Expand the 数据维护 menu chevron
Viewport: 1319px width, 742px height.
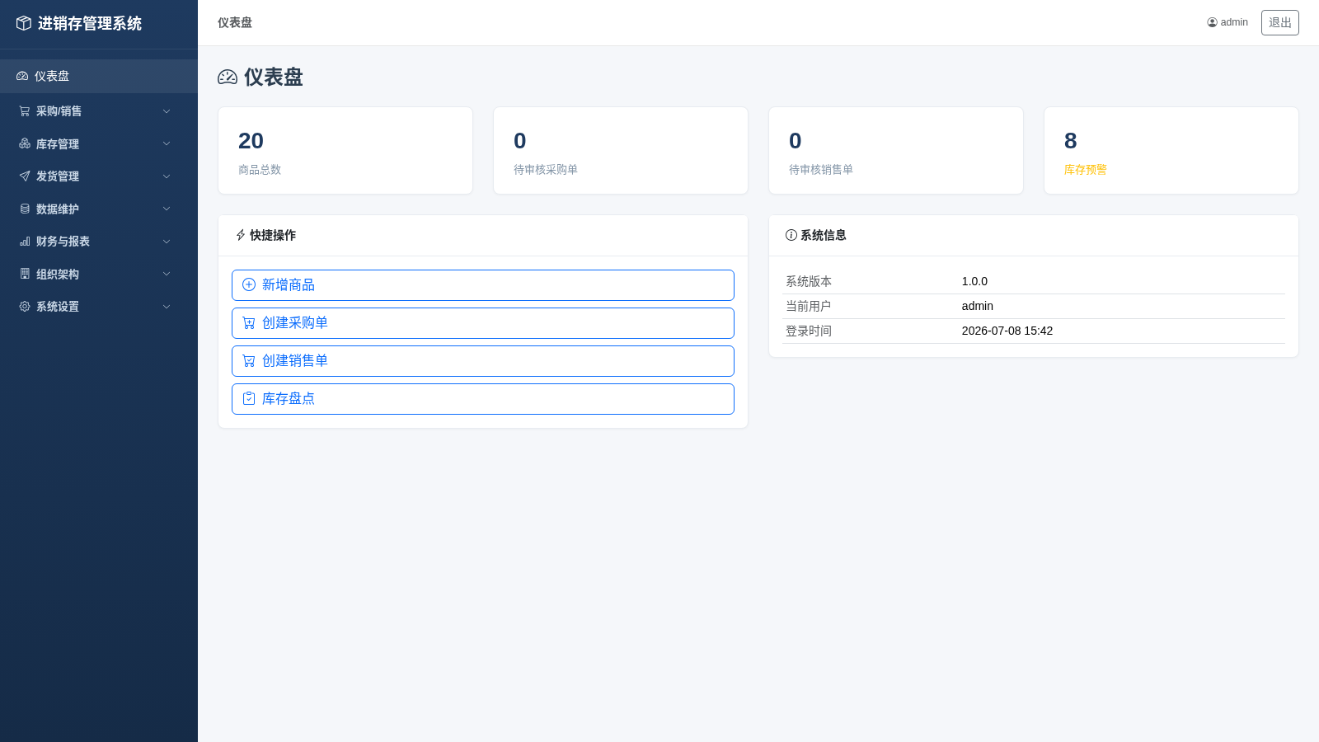tap(167, 209)
